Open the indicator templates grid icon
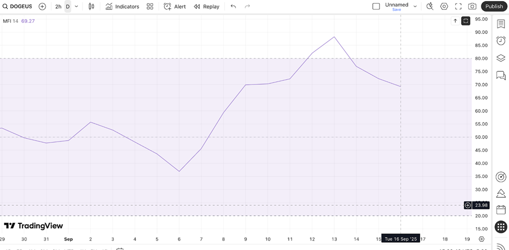This screenshot has width=509, height=250. [150, 7]
